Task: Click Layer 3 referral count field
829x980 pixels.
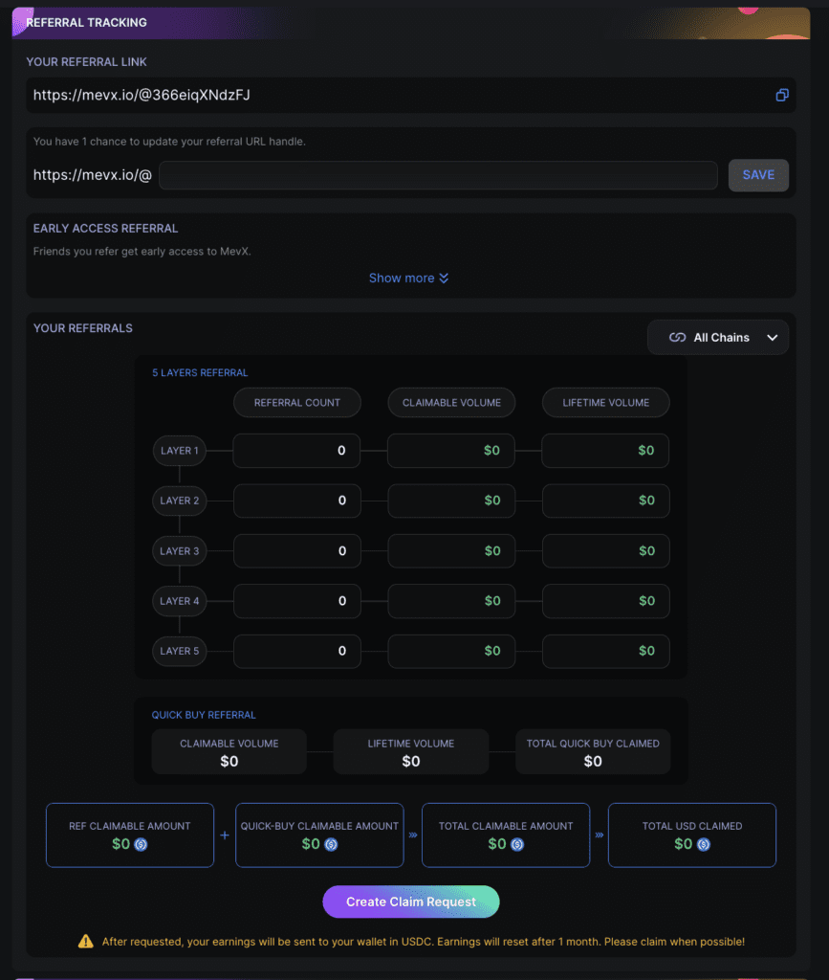Action: tap(297, 550)
